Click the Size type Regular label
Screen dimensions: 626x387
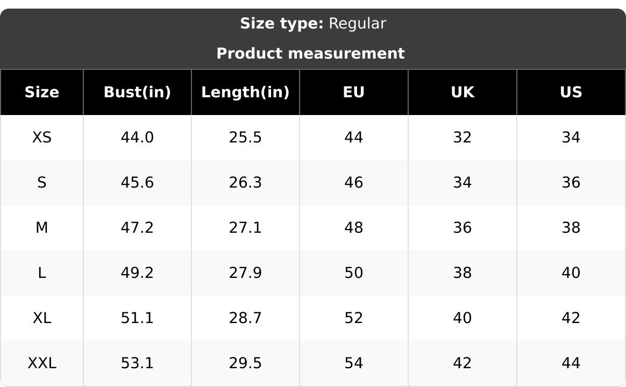313,24
